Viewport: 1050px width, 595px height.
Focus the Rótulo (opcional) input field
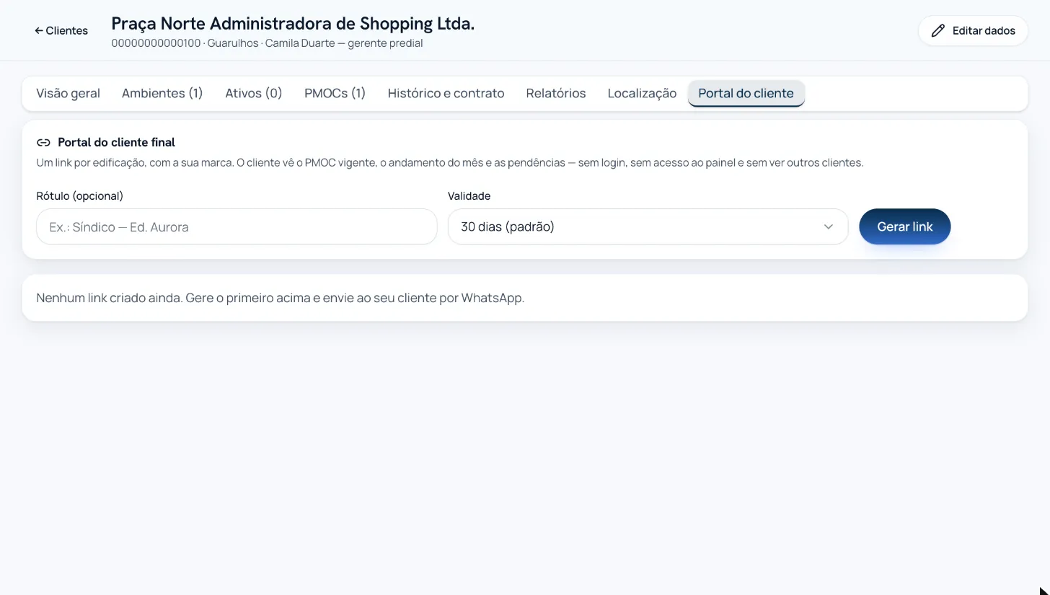(x=237, y=226)
